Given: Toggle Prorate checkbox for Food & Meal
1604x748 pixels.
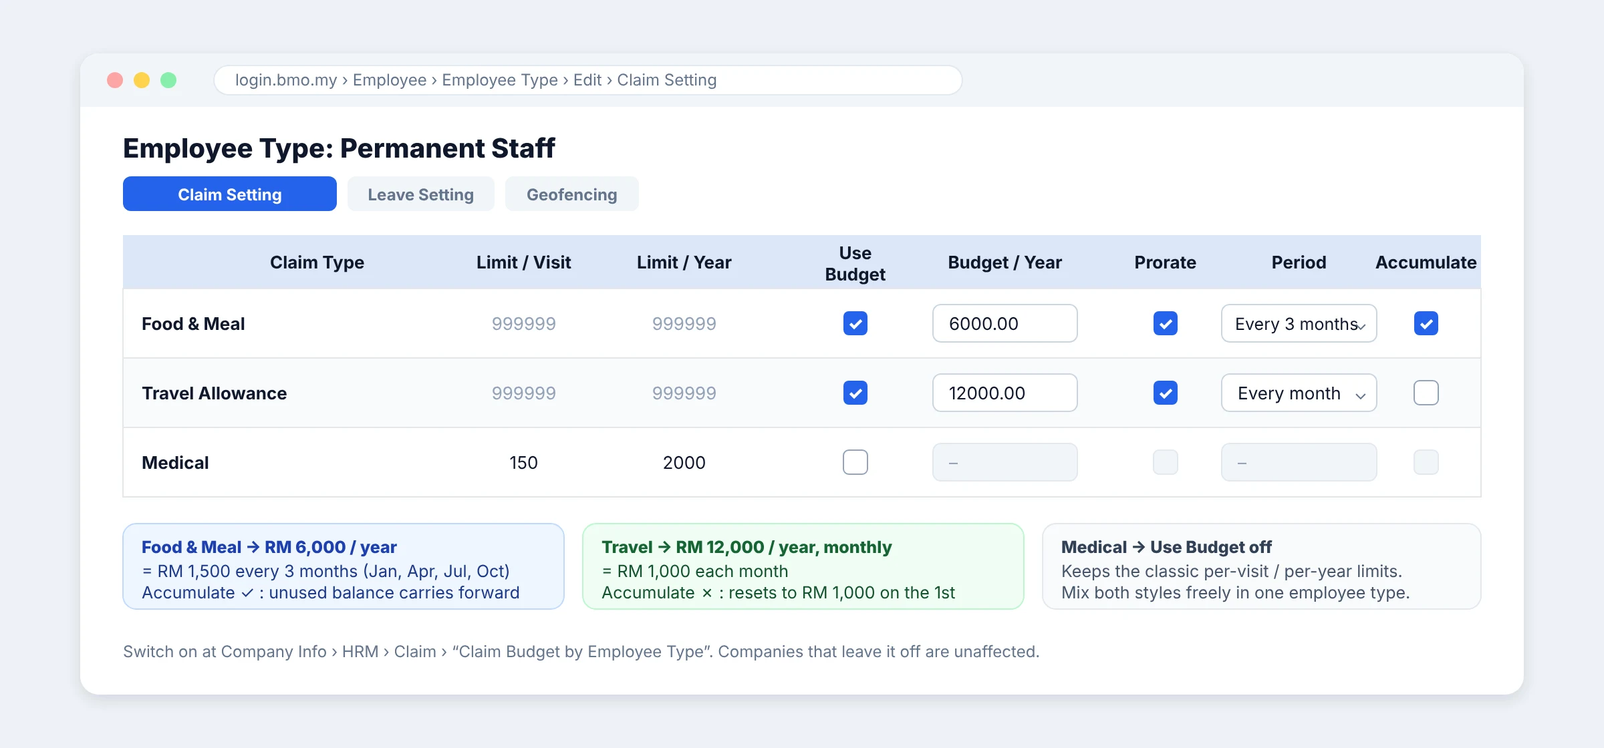Looking at the screenshot, I should point(1165,323).
